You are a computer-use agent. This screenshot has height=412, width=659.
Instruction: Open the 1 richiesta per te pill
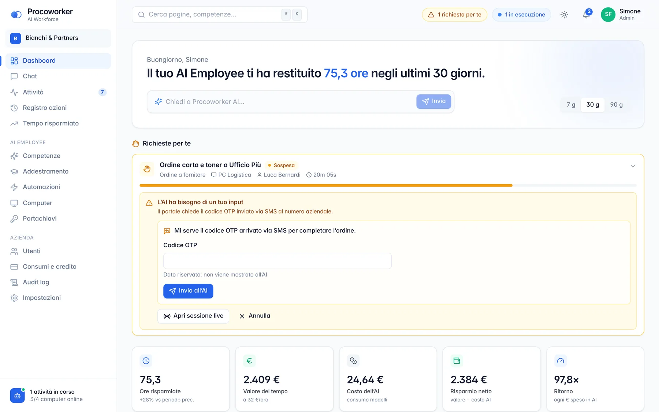point(454,15)
